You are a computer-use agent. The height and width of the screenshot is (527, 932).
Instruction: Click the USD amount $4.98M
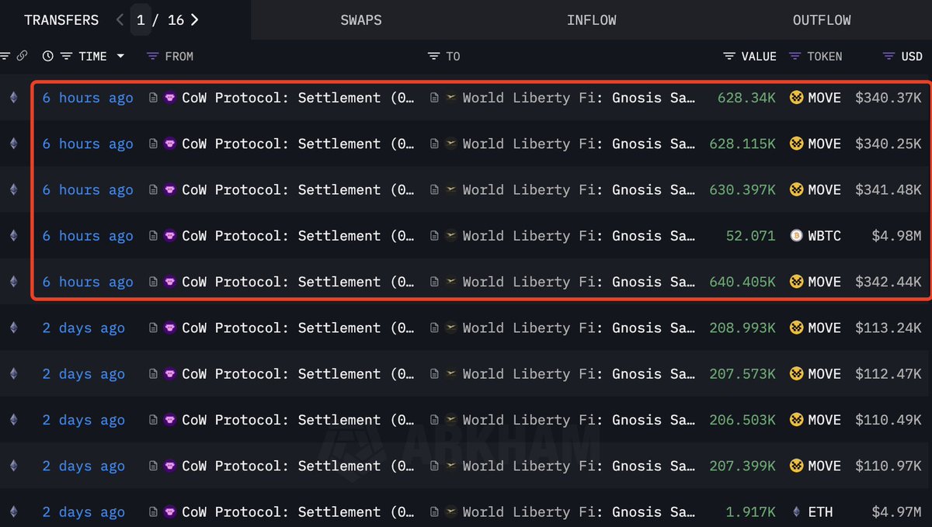coord(896,236)
